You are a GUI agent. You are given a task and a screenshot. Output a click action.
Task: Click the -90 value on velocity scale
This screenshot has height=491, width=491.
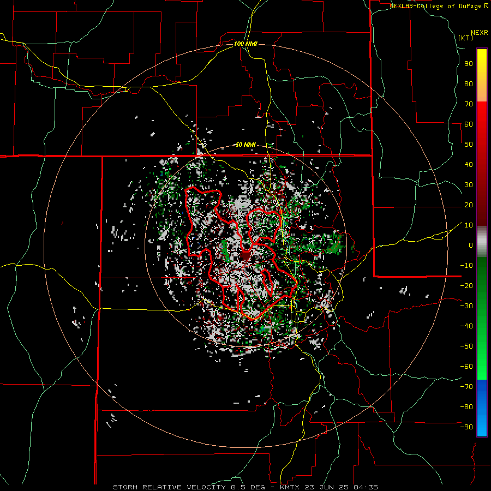tap(466, 427)
